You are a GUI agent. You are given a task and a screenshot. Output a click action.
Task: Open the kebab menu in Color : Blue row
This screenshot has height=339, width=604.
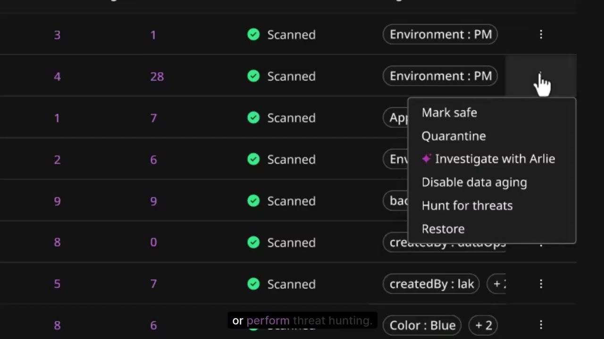pyautogui.click(x=541, y=325)
